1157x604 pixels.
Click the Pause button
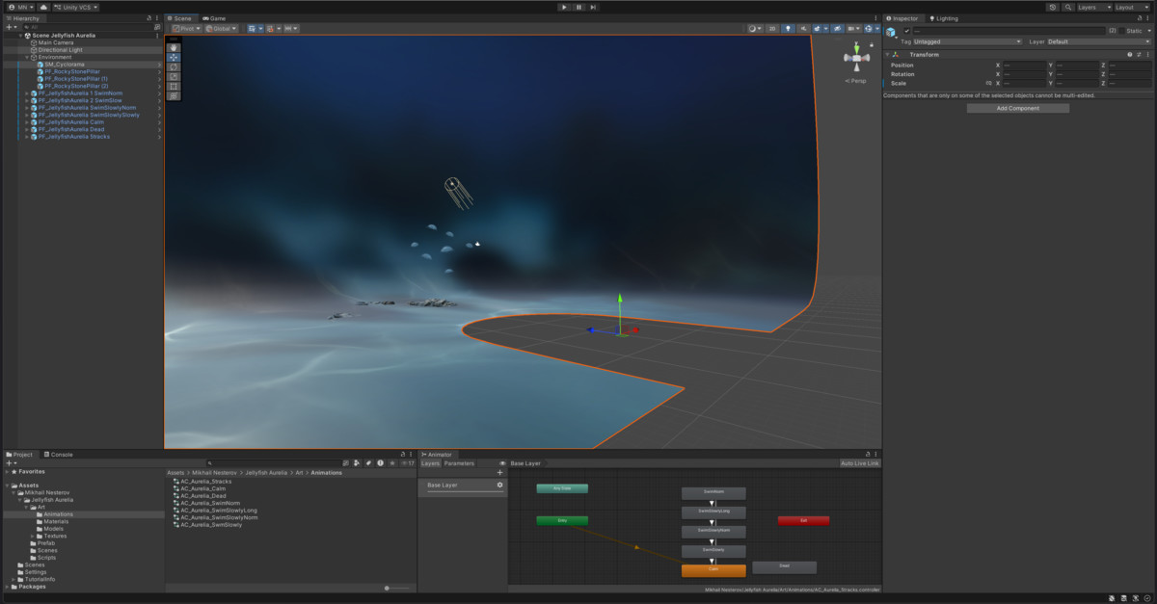[578, 7]
